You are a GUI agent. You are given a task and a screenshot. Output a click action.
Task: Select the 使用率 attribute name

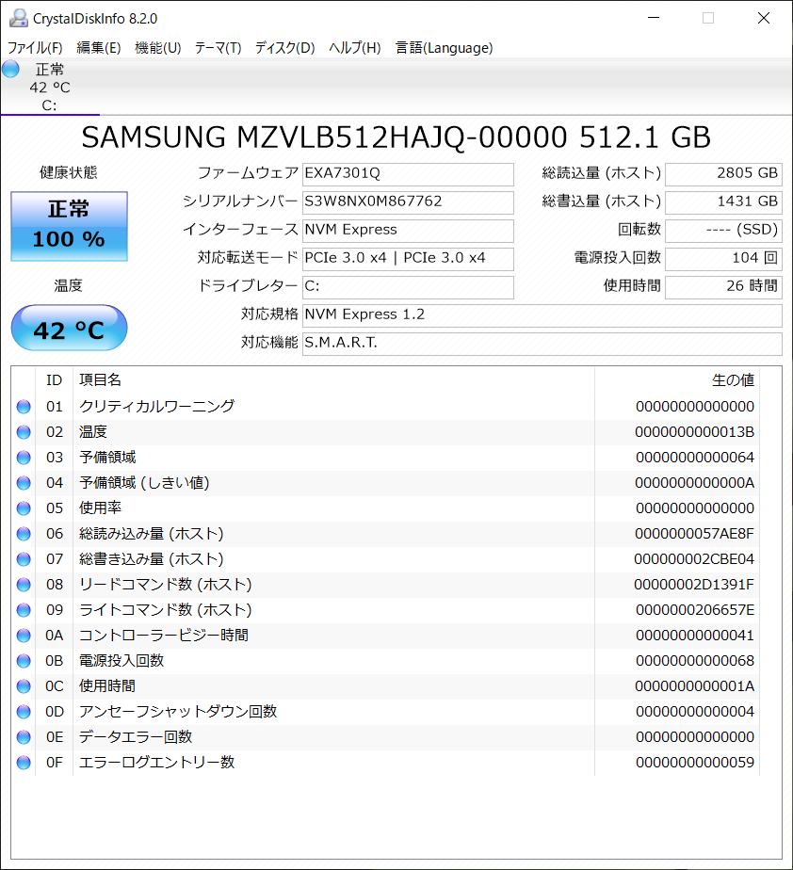[x=101, y=507]
